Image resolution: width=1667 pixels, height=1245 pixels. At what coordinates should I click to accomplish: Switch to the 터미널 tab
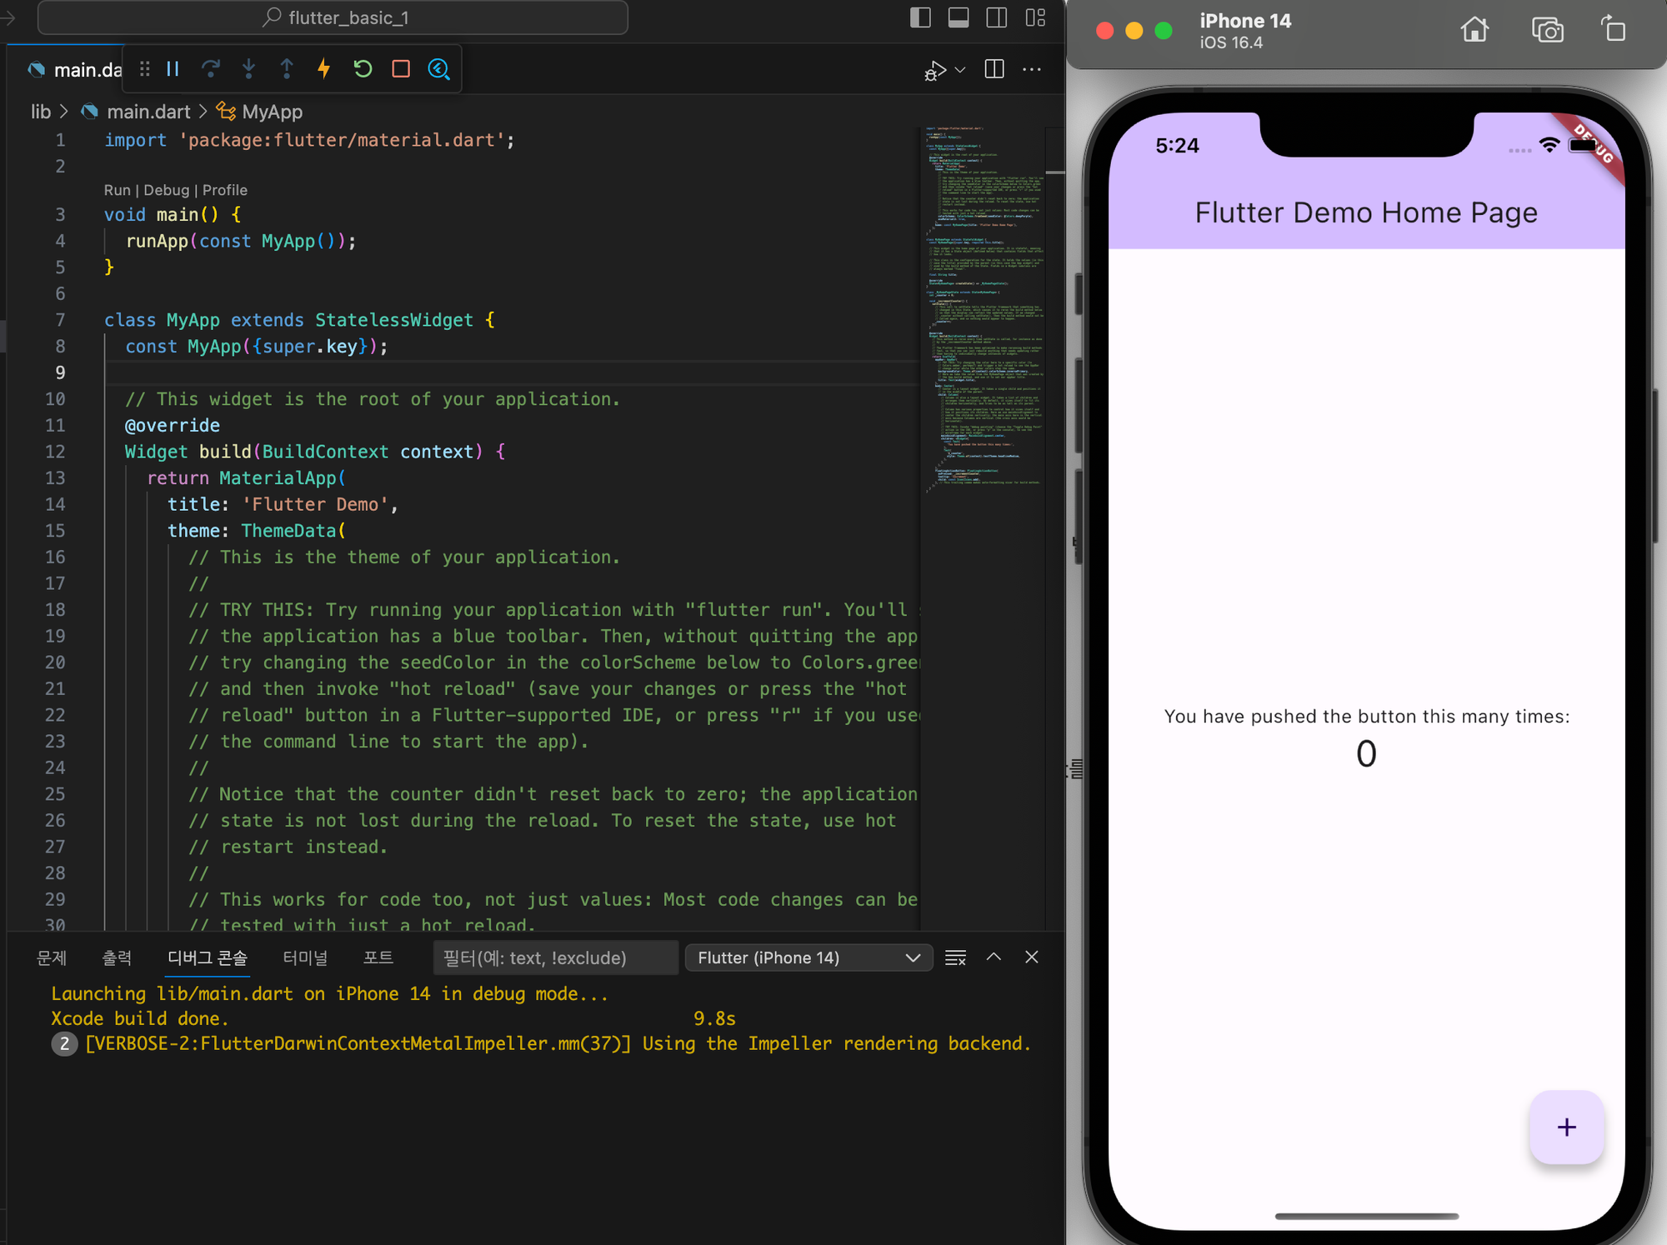(305, 957)
